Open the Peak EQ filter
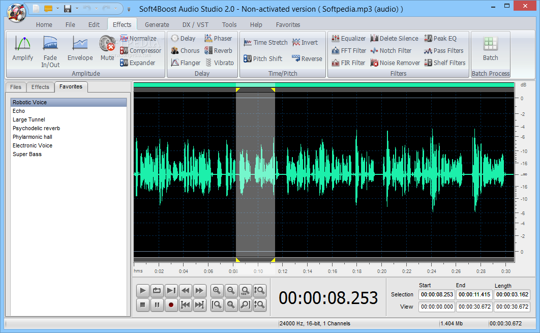Viewport: 540px width, 333px height. 440,38
